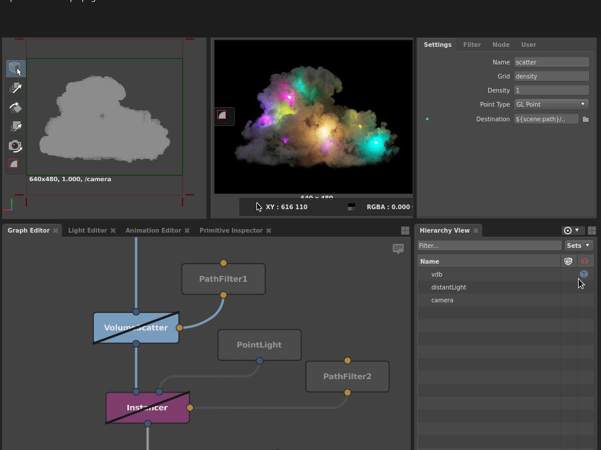This screenshot has height=450, width=601.
Task: Click the rendered cloud image in the viewer
Action: [x=313, y=117]
